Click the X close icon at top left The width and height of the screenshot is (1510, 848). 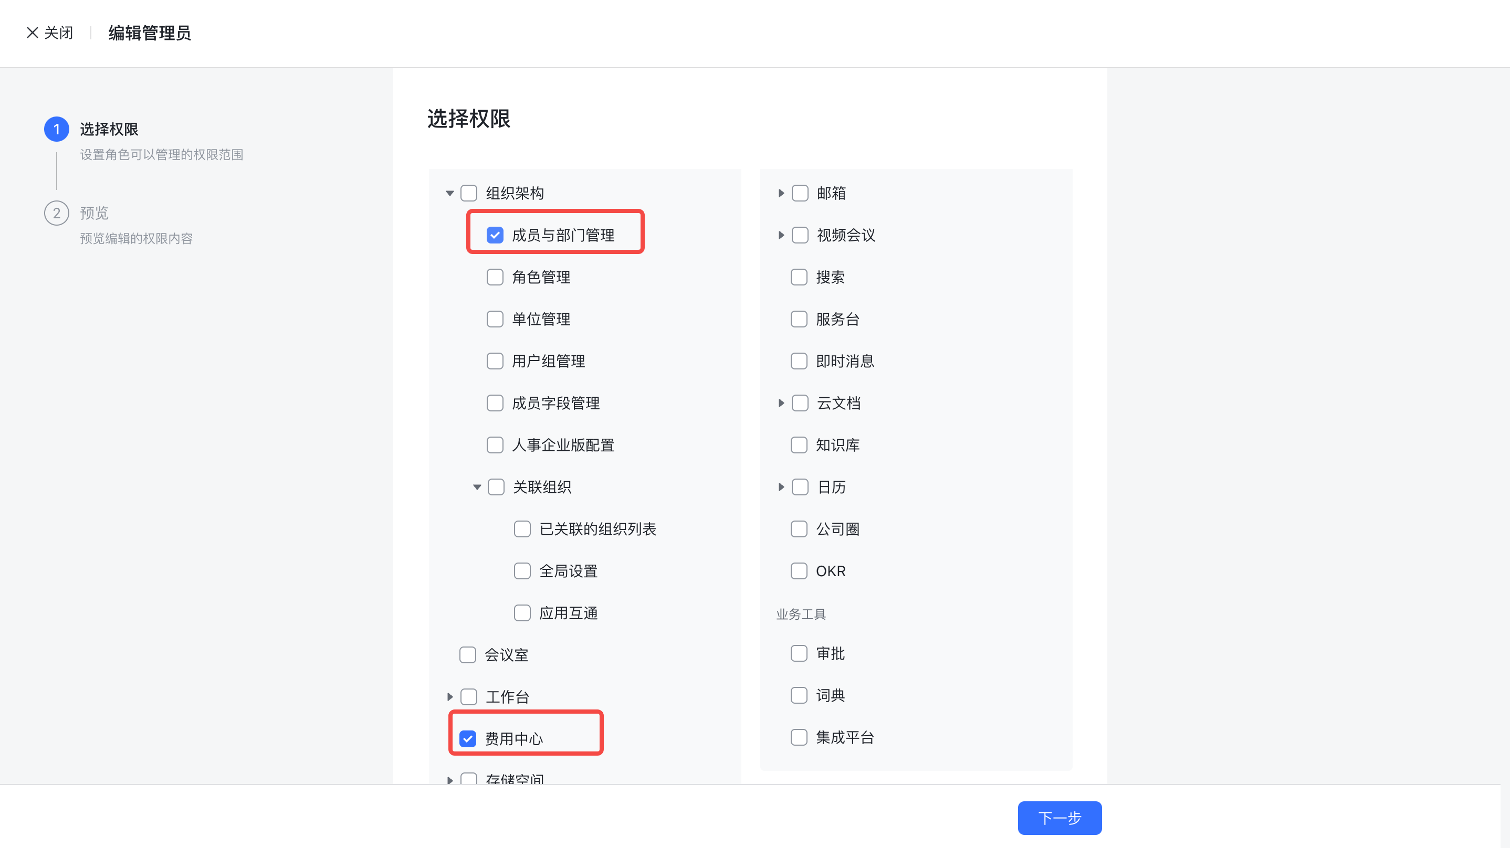(x=32, y=33)
